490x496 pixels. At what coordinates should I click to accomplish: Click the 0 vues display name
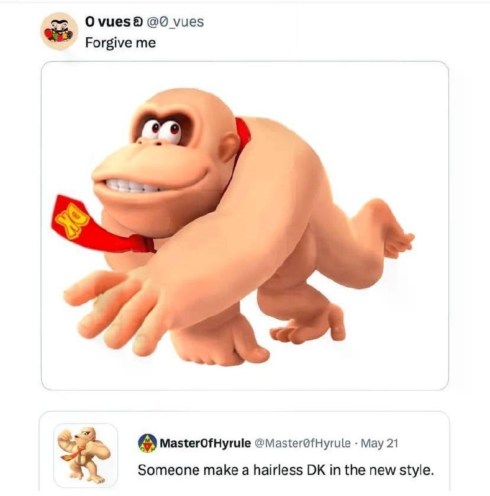pyautogui.click(x=107, y=22)
